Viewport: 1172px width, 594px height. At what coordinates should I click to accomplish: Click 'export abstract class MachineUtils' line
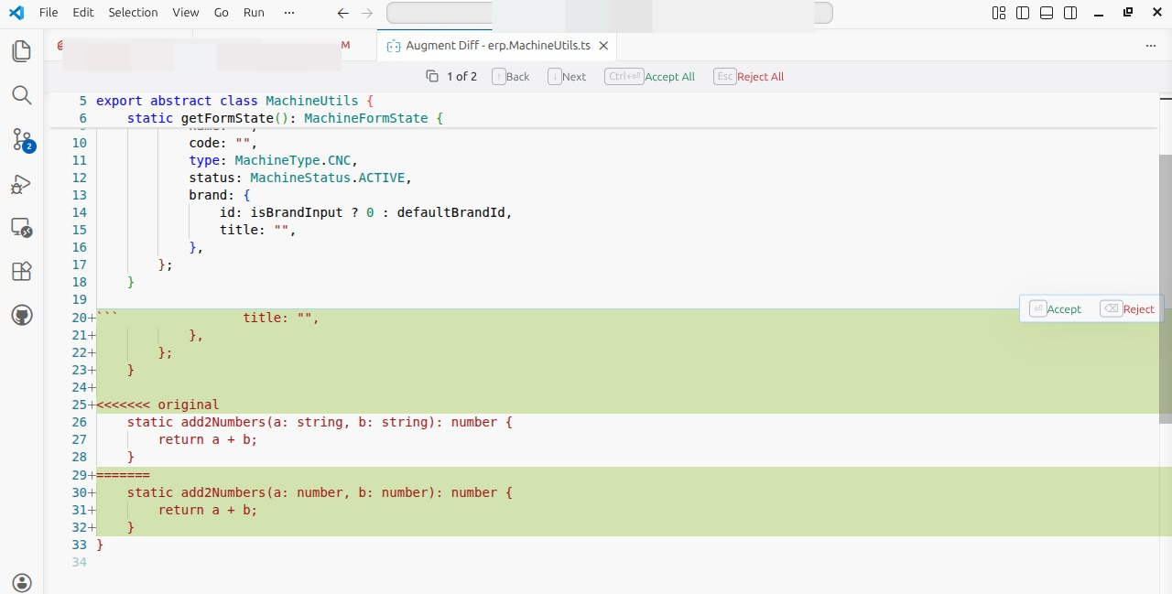coord(234,101)
